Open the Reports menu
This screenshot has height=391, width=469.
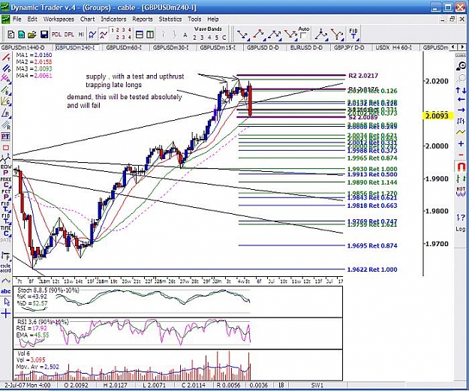click(x=143, y=20)
